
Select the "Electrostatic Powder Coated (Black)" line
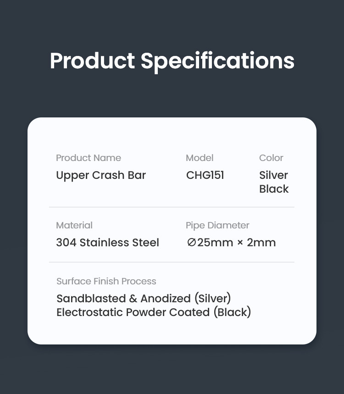click(x=154, y=312)
